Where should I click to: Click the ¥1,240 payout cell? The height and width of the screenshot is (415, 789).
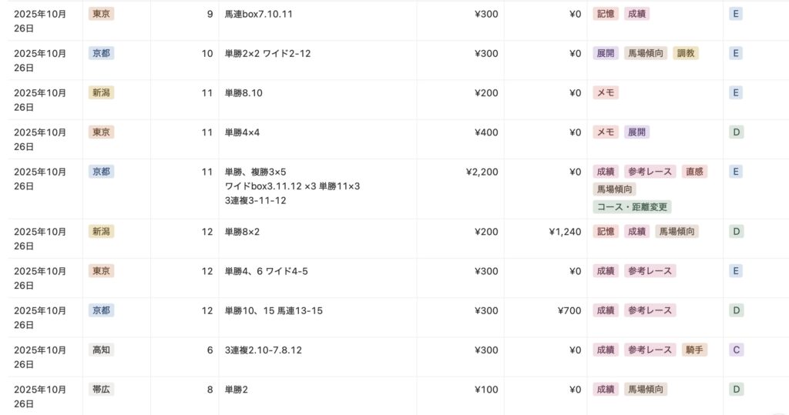[x=565, y=232]
